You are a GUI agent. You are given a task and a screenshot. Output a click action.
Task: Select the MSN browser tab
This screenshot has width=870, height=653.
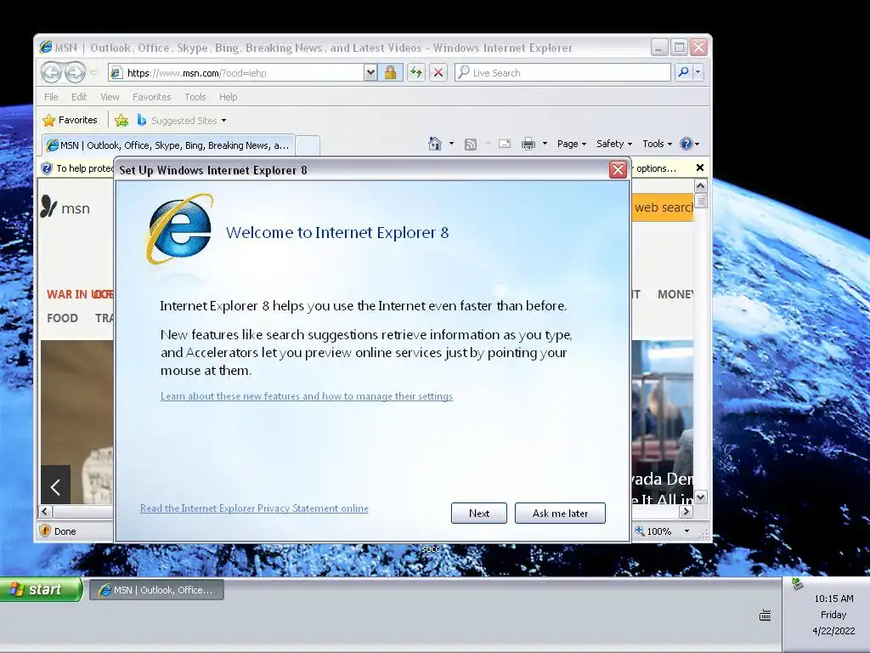[x=168, y=145]
